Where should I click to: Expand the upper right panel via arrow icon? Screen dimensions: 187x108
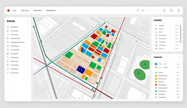179,20
